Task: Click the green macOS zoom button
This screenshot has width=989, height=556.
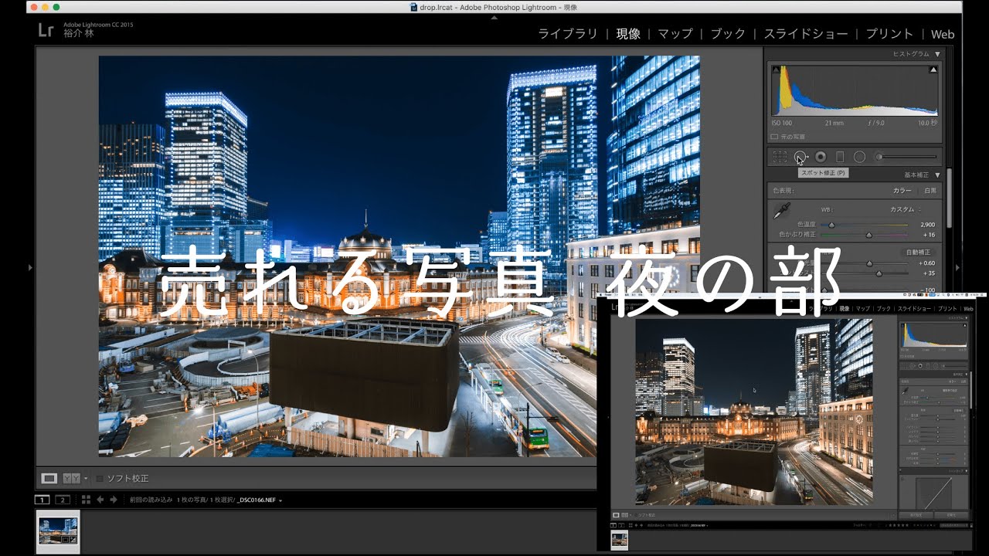Action: tap(56, 7)
